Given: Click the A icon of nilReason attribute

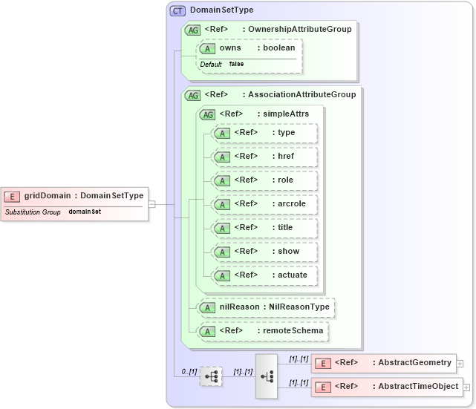Looking at the screenshot, I should pos(207,307).
